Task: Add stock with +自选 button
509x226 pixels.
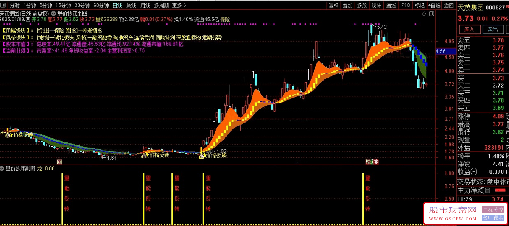Action: pyautogui.click(x=434, y=6)
